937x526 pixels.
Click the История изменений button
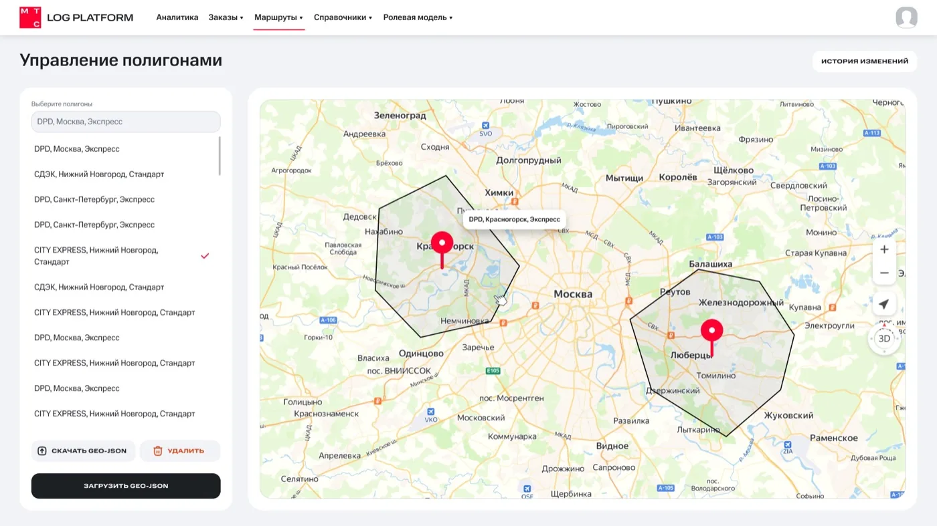(865, 61)
